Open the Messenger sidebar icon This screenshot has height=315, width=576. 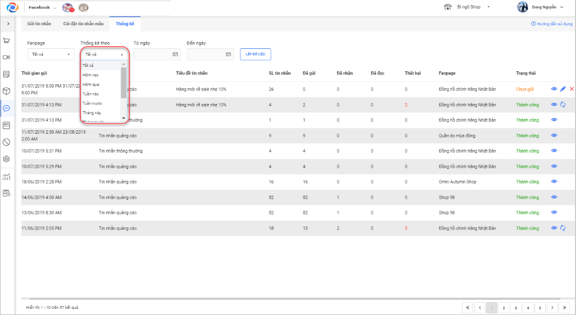click(7, 108)
